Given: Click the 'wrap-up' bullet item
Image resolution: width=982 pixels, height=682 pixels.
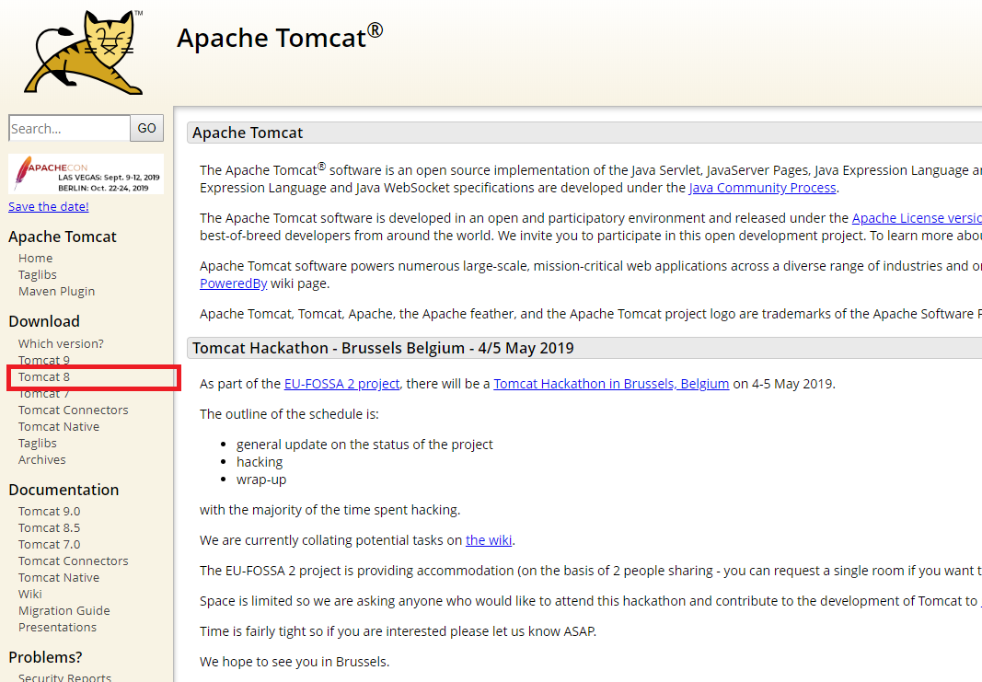Looking at the screenshot, I should (261, 480).
